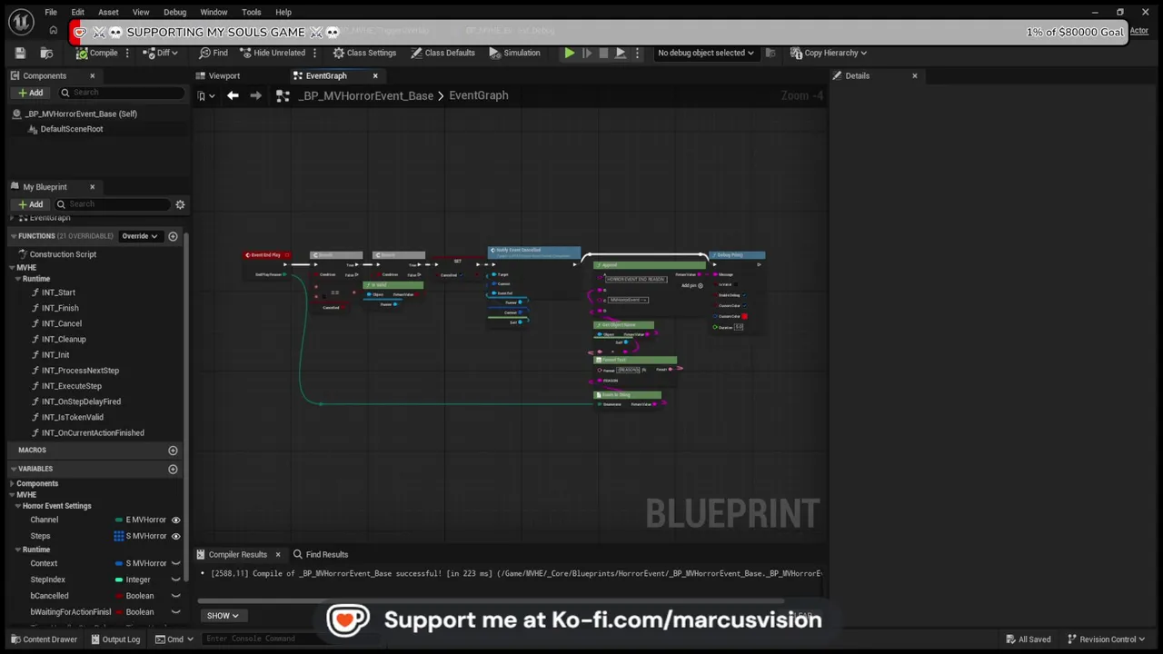Open the Debug menu
This screenshot has width=1163, height=654.
pos(174,12)
